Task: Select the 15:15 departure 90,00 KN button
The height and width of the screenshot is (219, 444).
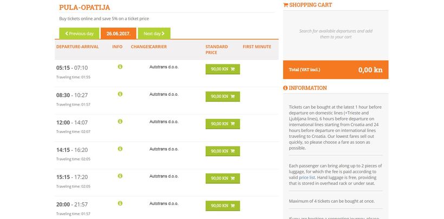Action: click(x=223, y=178)
